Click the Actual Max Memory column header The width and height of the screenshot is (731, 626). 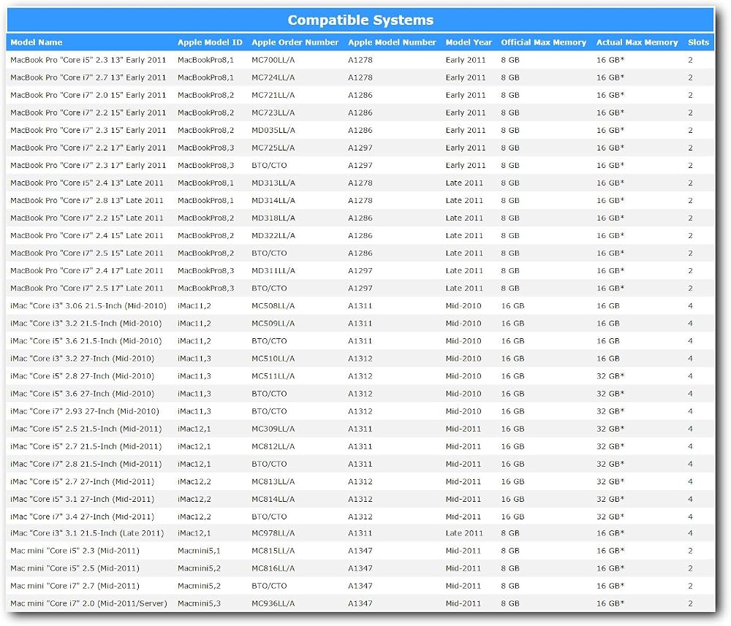tap(637, 42)
